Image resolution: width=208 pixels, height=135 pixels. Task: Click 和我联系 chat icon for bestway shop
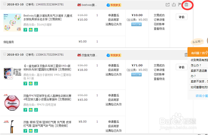(x=114, y=5)
